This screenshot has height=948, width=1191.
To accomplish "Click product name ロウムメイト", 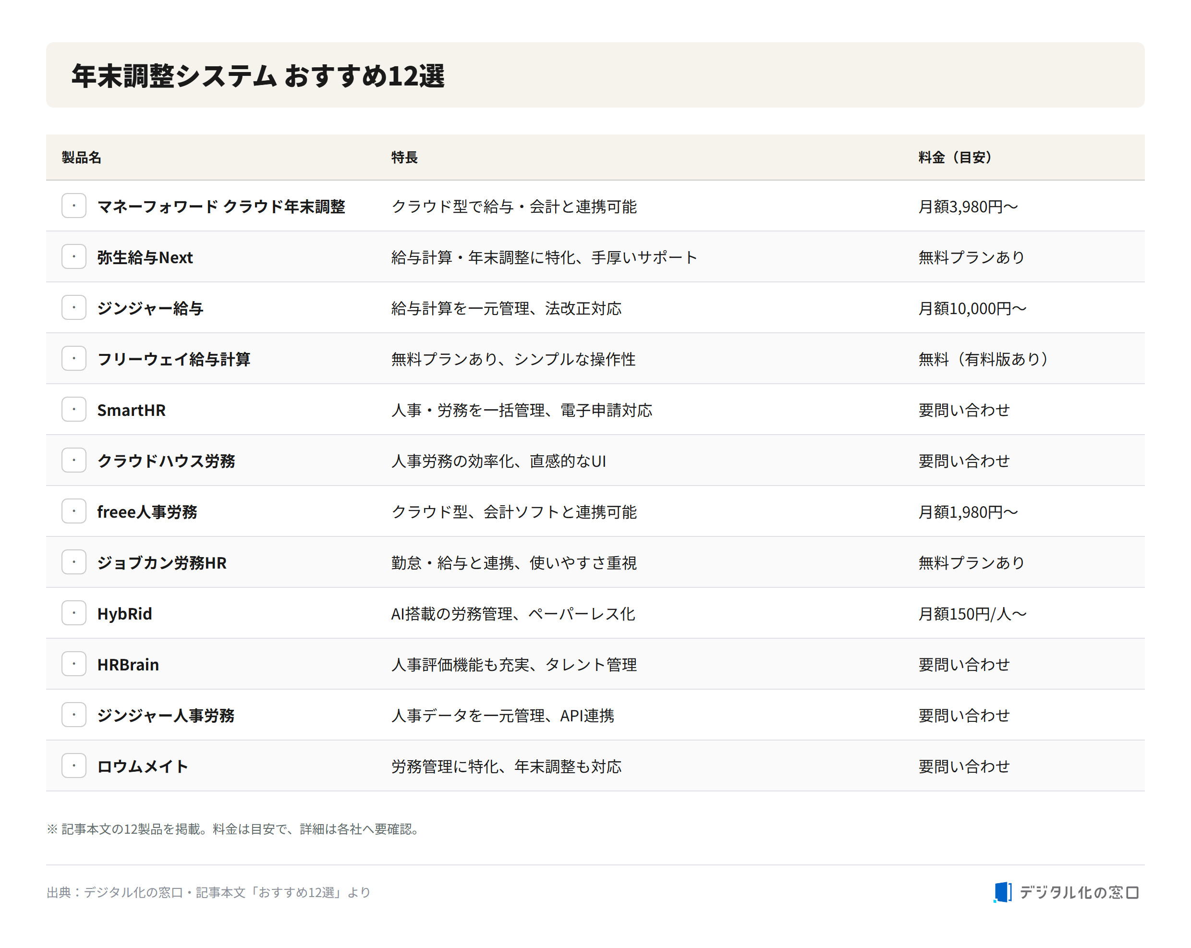I will point(143,766).
